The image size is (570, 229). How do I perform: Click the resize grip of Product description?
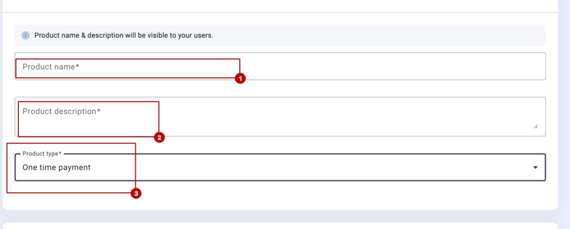[535, 127]
